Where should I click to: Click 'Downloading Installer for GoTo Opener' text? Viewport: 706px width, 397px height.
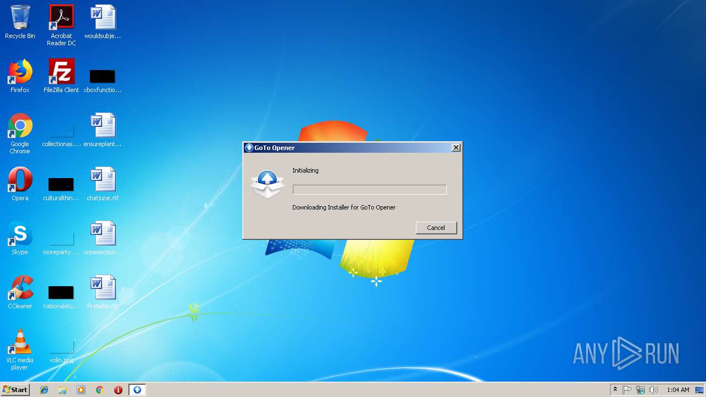[x=344, y=207]
